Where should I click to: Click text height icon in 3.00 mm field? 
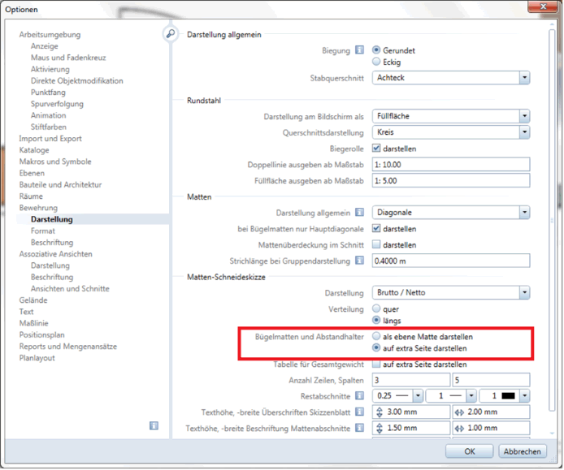point(380,412)
